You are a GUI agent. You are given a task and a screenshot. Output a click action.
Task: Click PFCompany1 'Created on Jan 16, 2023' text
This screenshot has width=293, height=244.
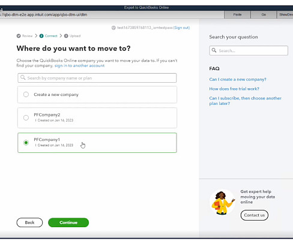coord(55,145)
